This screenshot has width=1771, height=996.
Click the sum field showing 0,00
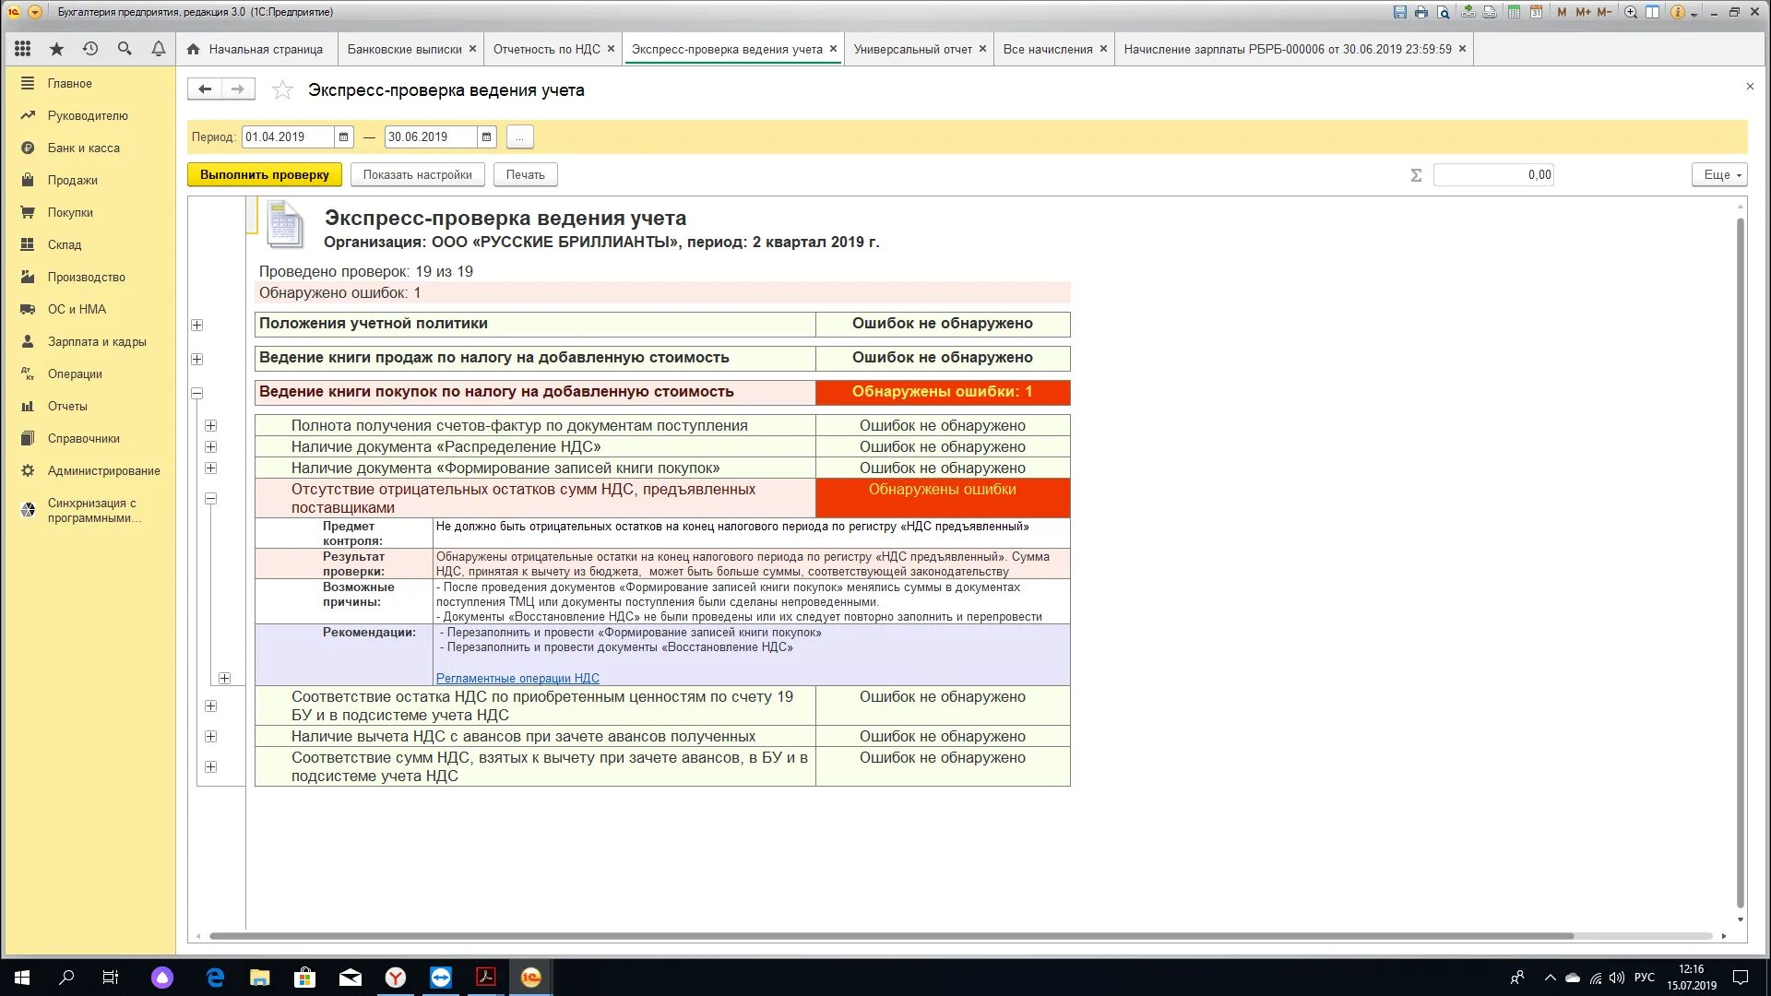(1493, 174)
